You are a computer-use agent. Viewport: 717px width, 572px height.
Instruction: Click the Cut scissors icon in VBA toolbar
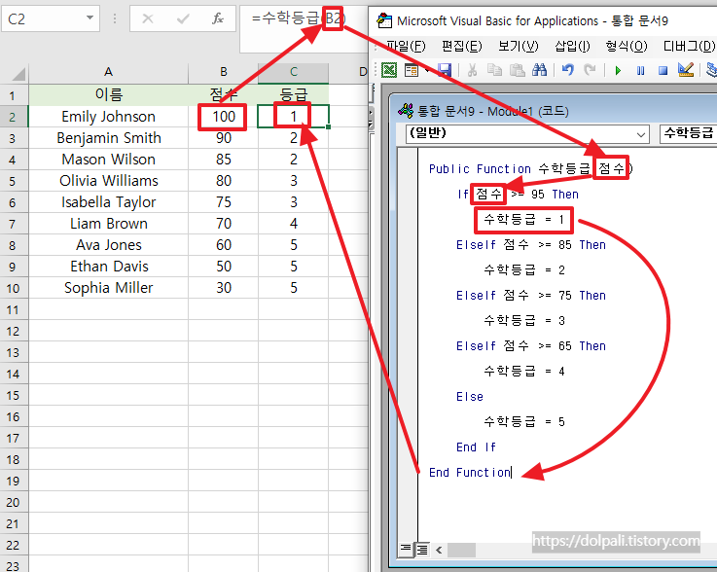tap(472, 70)
